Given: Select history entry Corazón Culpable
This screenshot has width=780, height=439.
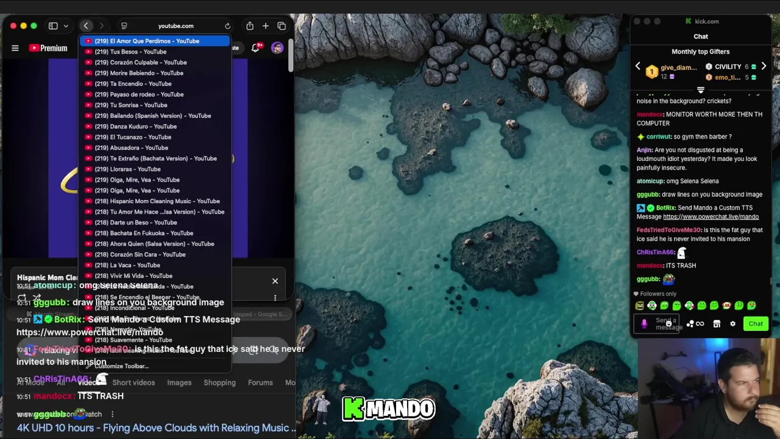Looking at the screenshot, I should (155, 62).
